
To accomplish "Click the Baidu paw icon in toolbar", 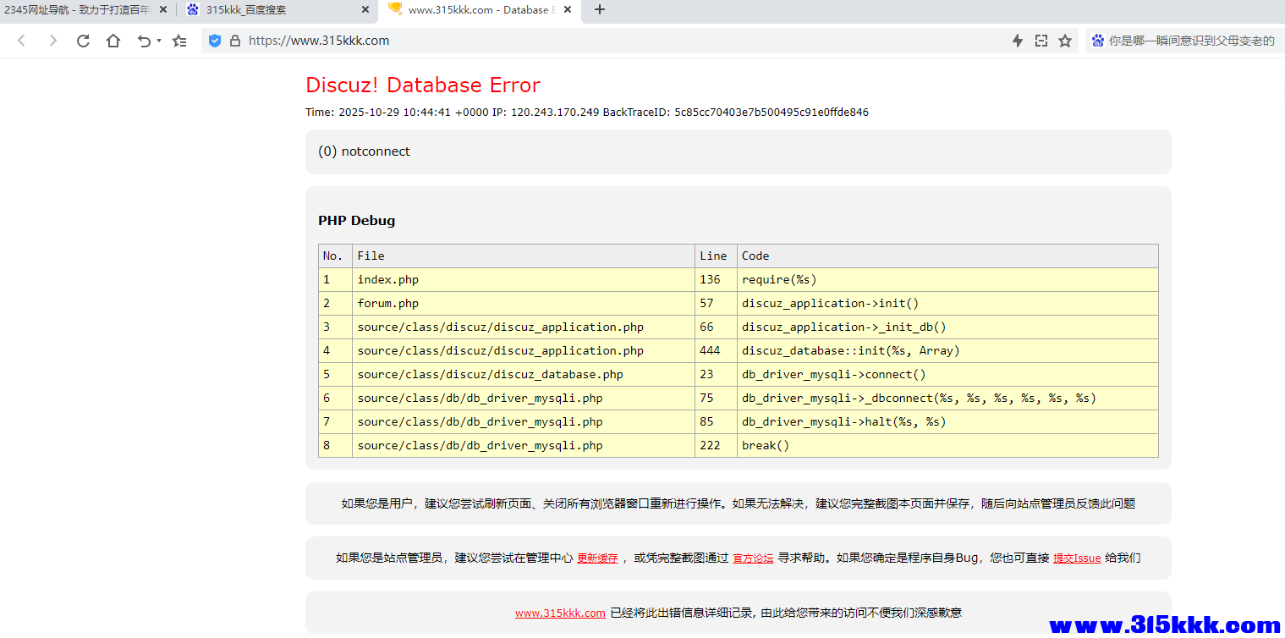I will click(1097, 40).
